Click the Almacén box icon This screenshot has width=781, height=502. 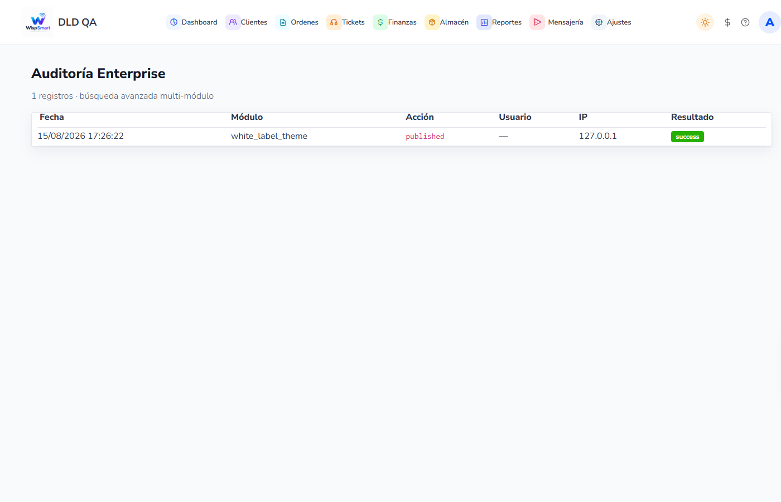pos(432,22)
